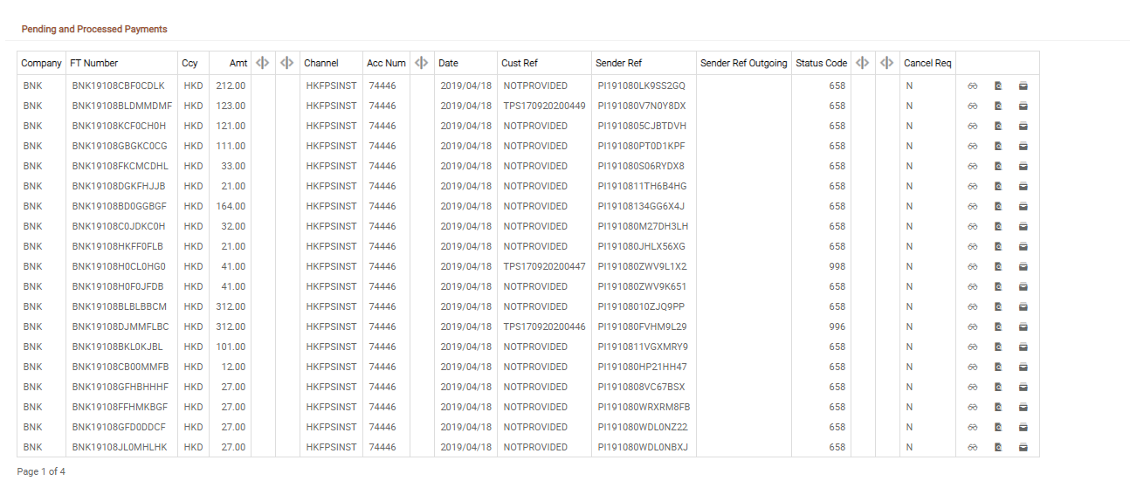The height and width of the screenshot is (481, 1130).
Task: Click the FT Number column header
Action: [x=94, y=63]
